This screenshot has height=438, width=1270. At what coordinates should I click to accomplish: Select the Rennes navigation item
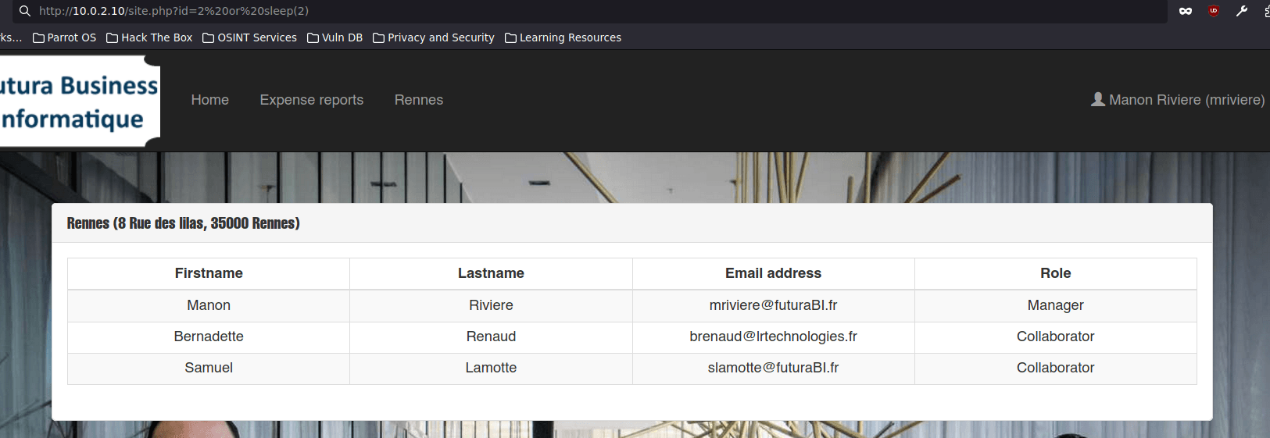pos(418,100)
